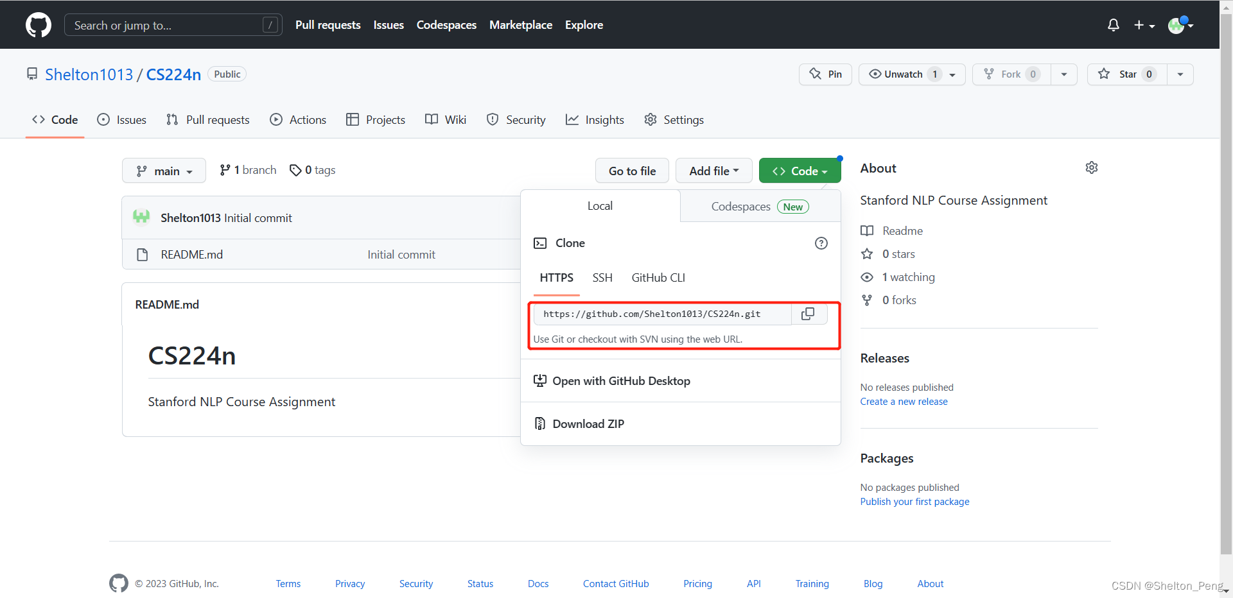Edit About details with gear icon

pos(1092,167)
